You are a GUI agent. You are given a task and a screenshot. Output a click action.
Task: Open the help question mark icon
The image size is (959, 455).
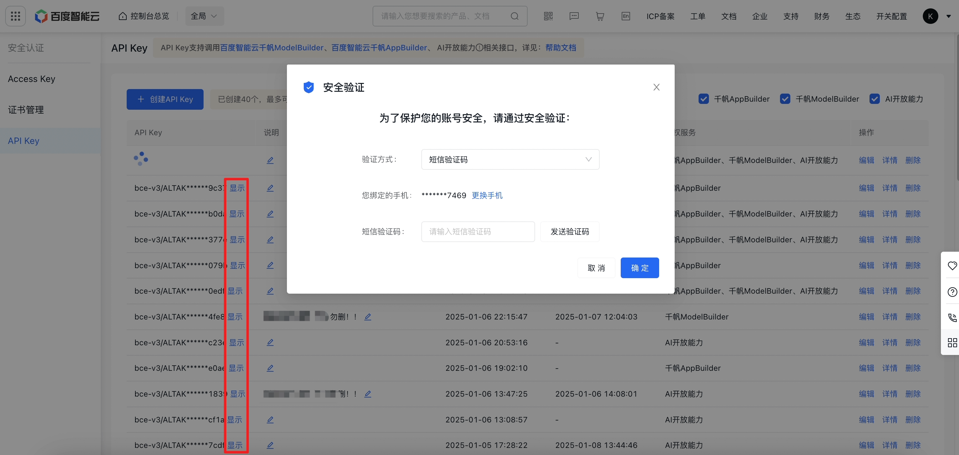952,292
